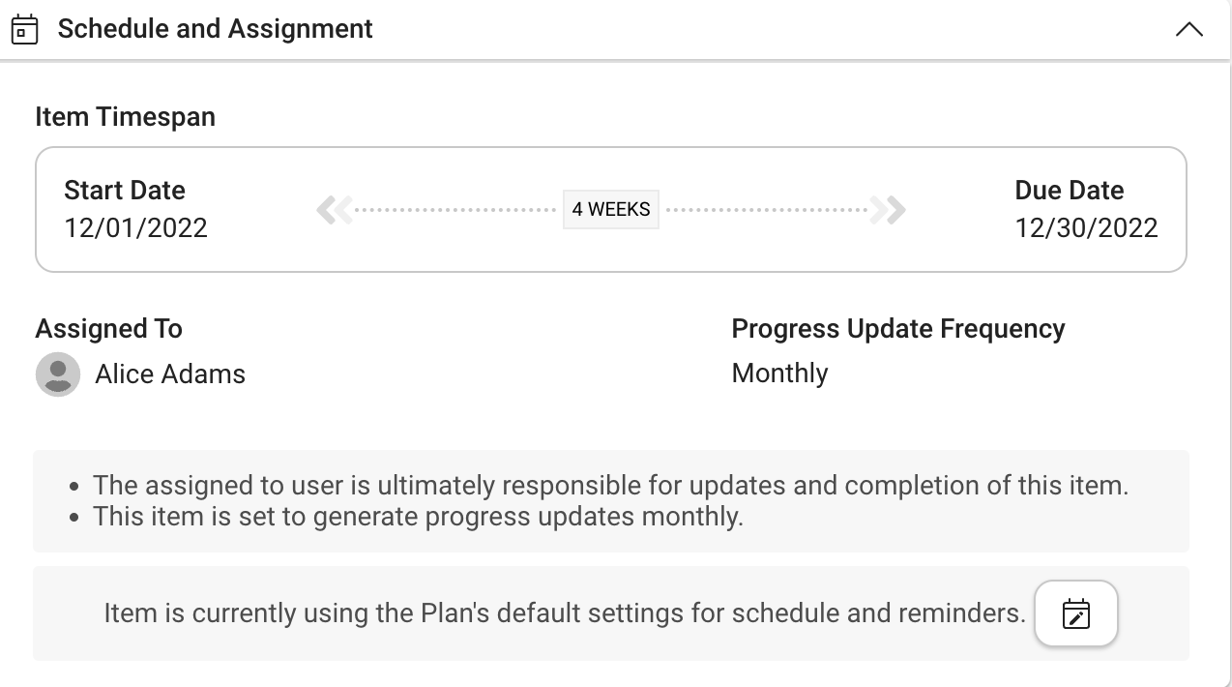Collapse the Schedule and Assignment section chevron
Viewport: 1232px width, 687px height.
[1188, 30]
